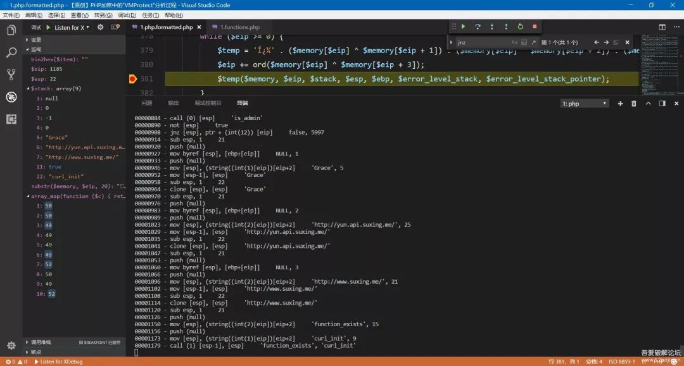Open the Source Control view
Screen dimensions: 684x366
click(11, 75)
